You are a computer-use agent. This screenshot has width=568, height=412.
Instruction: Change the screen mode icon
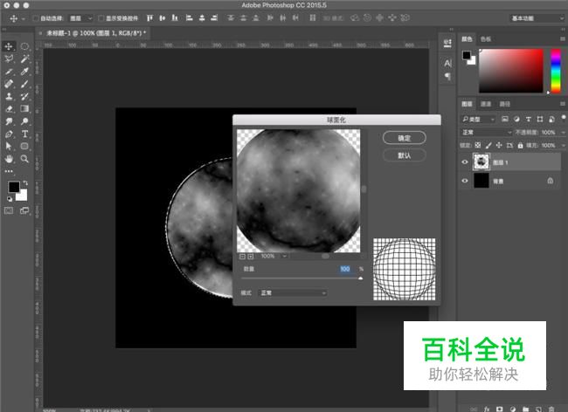point(24,210)
